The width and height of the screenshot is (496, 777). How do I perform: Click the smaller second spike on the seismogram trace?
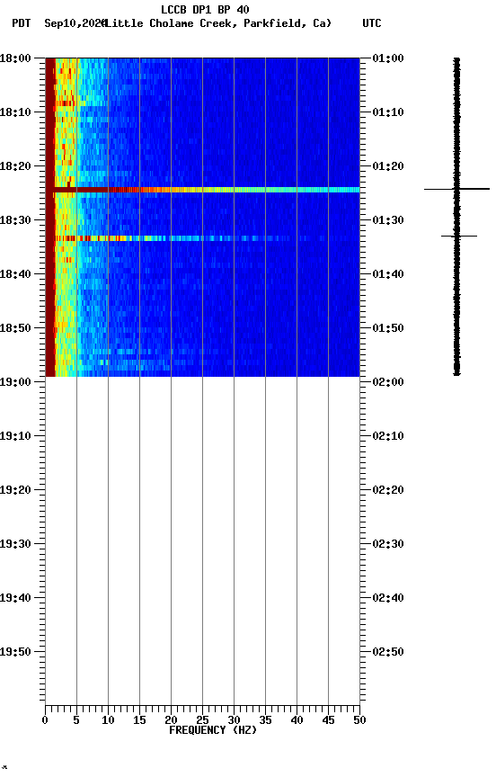pos(459,236)
